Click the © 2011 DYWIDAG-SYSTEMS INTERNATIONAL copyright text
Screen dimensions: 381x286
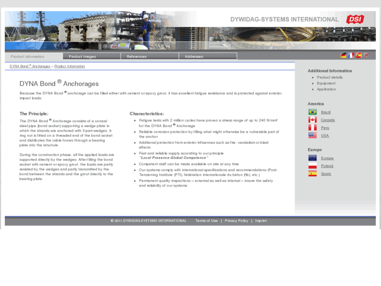click(x=148, y=221)
